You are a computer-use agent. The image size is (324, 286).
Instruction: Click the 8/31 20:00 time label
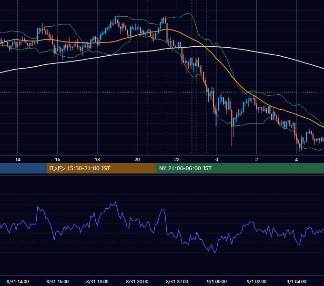click(x=137, y=281)
